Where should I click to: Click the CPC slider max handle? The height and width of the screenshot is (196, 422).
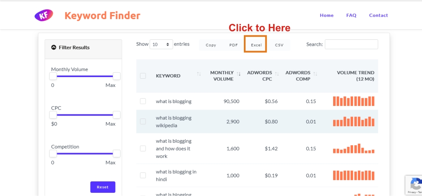pos(116,115)
